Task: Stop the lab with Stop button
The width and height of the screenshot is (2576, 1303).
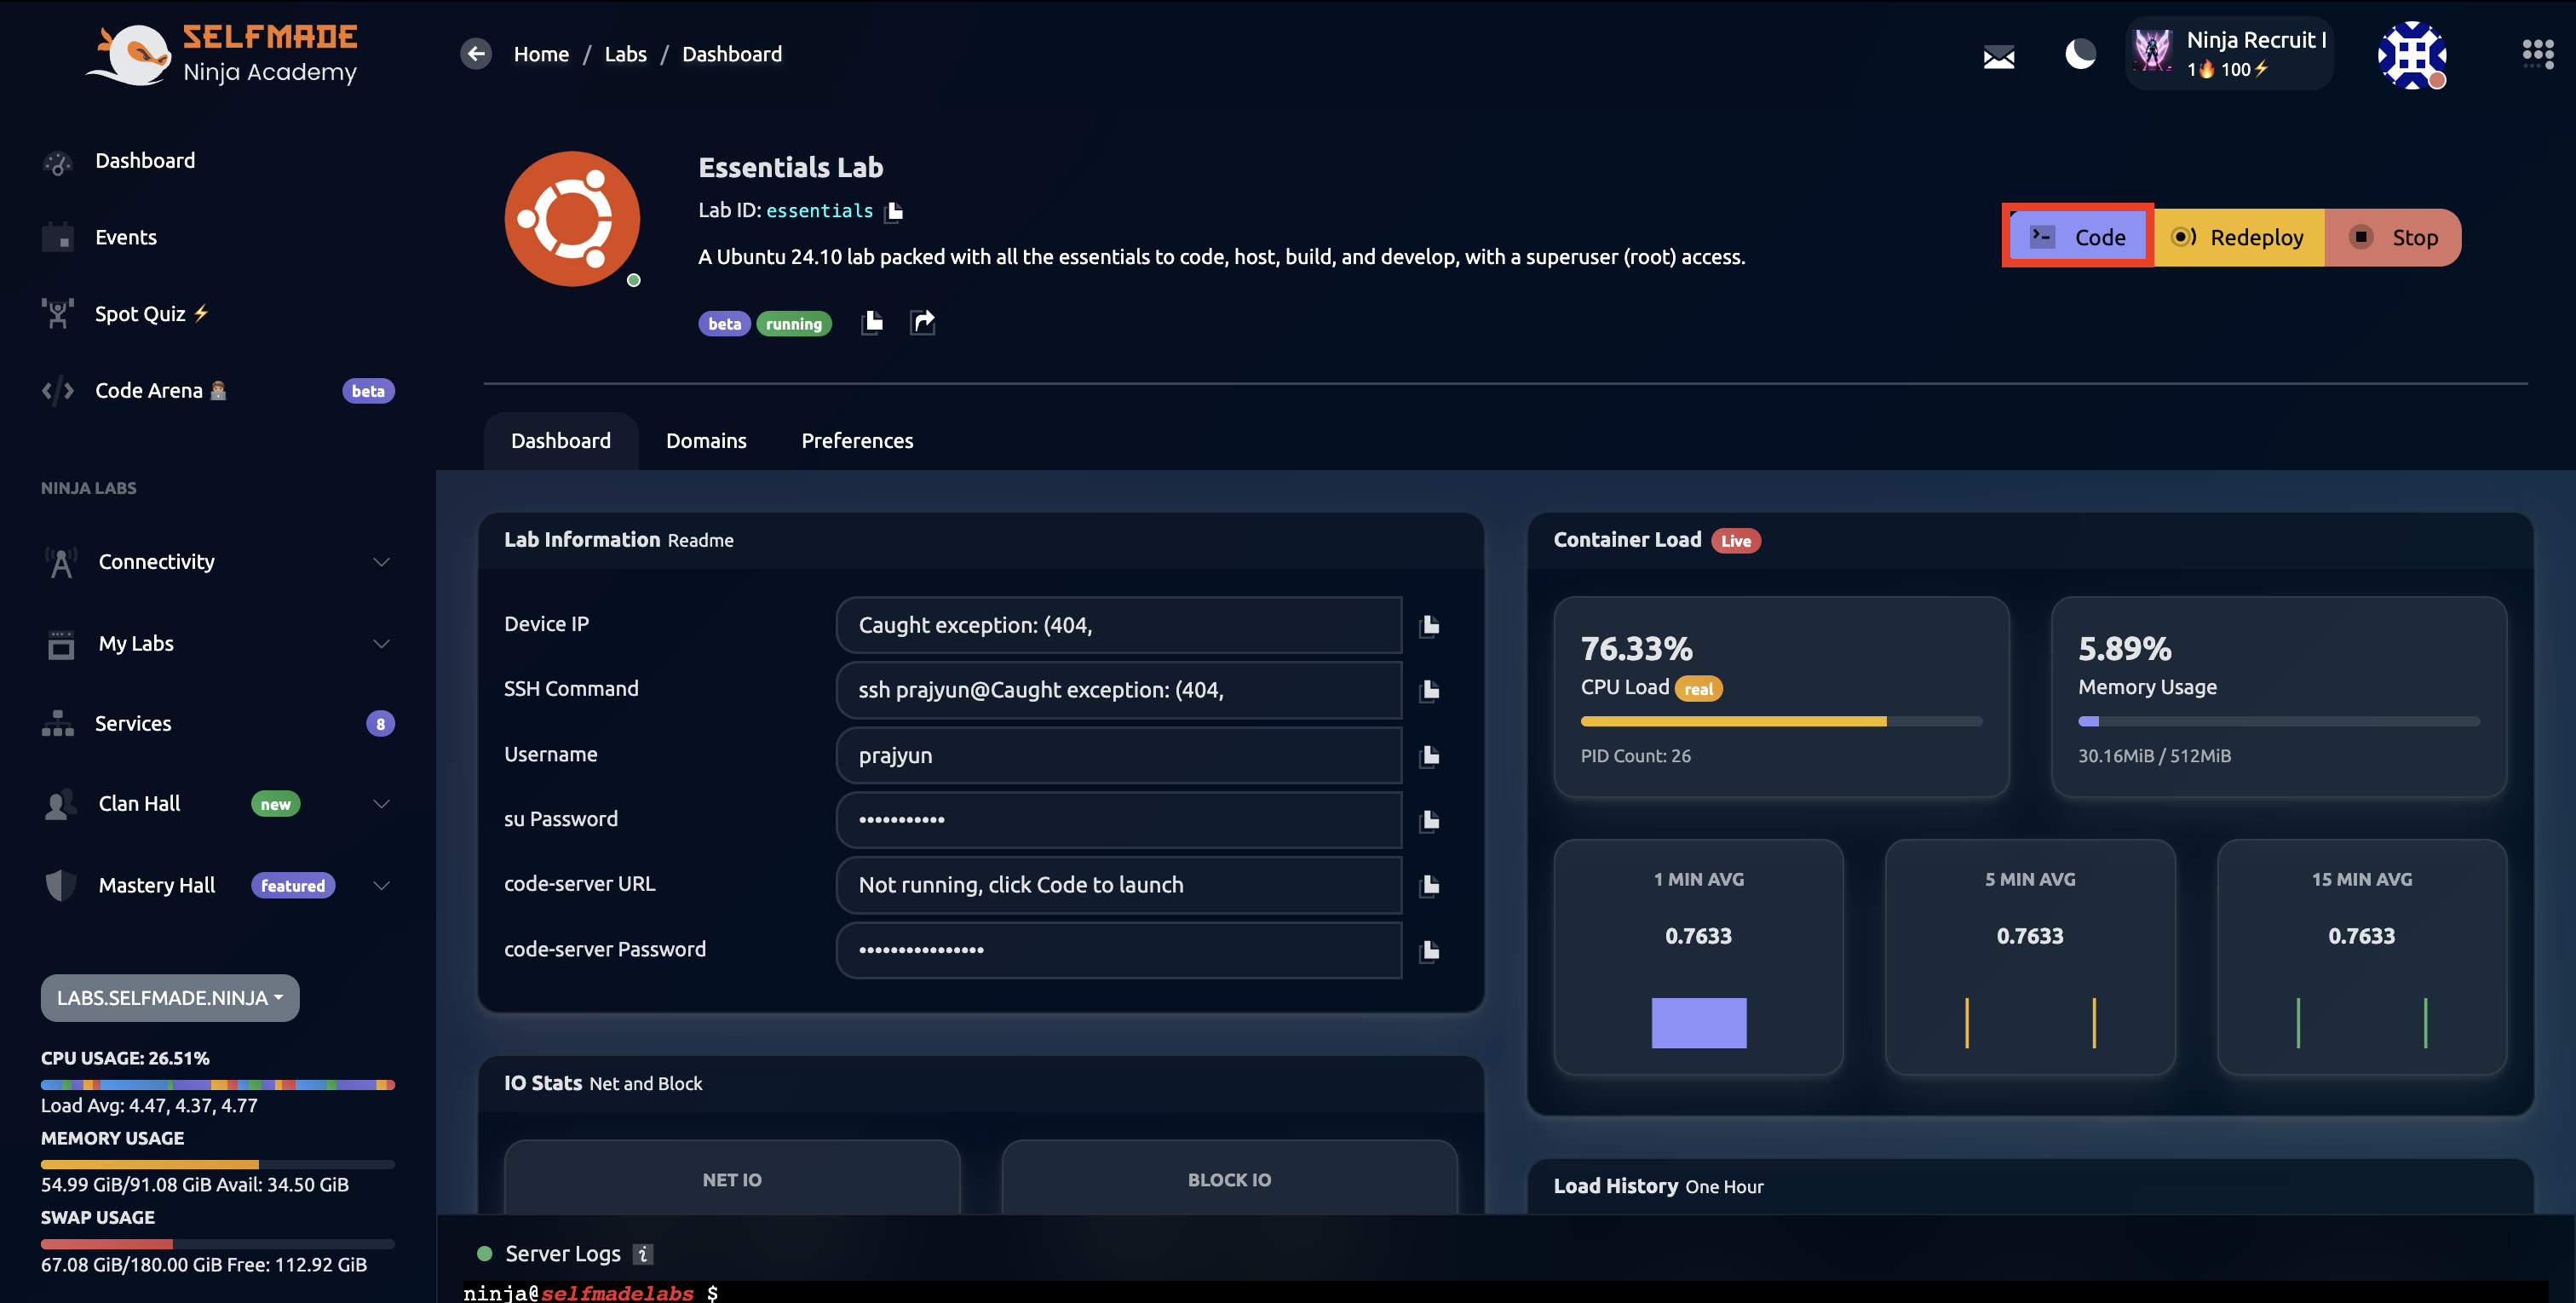Action: (x=2393, y=237)
